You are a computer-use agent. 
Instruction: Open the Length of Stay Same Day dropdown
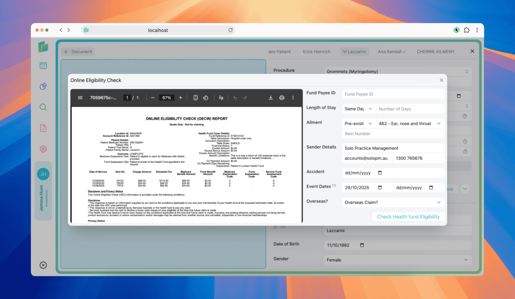(x=358, y=109)
